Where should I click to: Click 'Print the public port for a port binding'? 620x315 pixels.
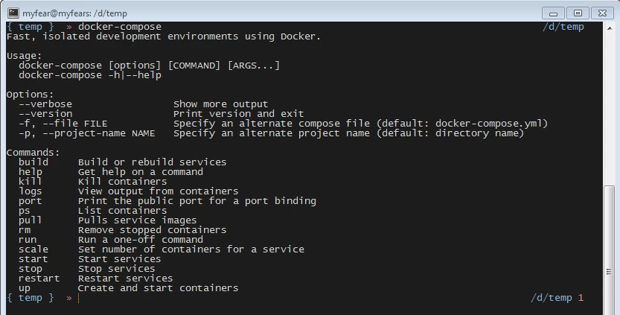coord(197,201)
